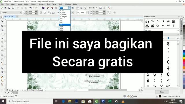Open the Effects menu
Image resolution: width=185 pixels, height=104 pixels.
(34, 4)
